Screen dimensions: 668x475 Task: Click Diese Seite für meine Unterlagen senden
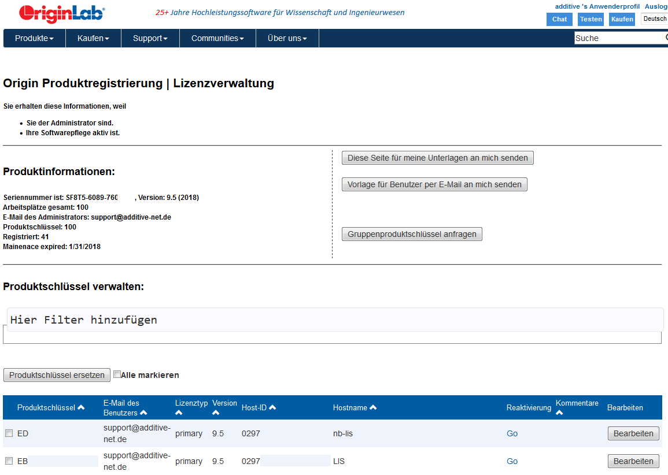437,158
